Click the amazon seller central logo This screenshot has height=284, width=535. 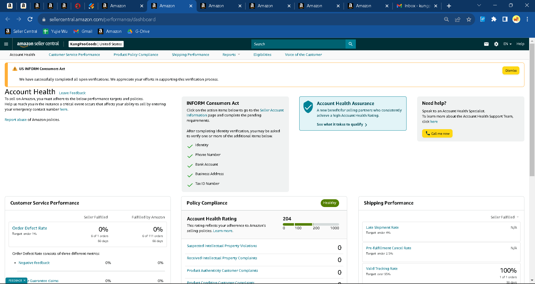tap(38, 44)
